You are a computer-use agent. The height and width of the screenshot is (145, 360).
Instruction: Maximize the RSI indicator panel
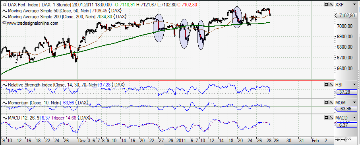[x=327, y=85]
